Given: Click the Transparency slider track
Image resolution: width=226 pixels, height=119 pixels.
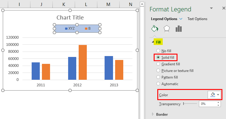Looking at the screenshot, I should point(190,103).
